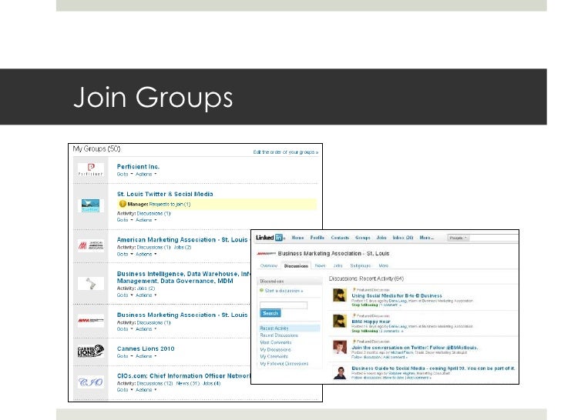Screen dimensions: 561x420
Task: Select My Comments in sidebar
Action: click(274, 356)
